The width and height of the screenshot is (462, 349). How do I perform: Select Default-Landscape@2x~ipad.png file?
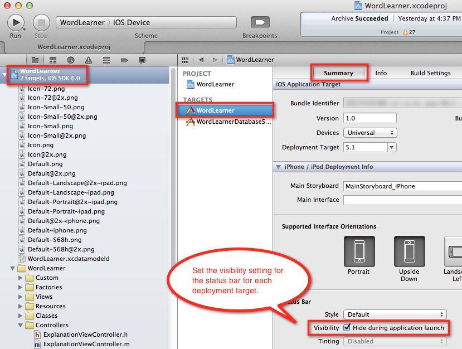coord(73,183)
